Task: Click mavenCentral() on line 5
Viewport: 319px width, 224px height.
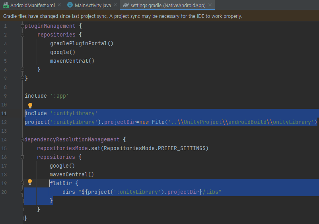Action: pyautogui.click(x=72, y=61)
